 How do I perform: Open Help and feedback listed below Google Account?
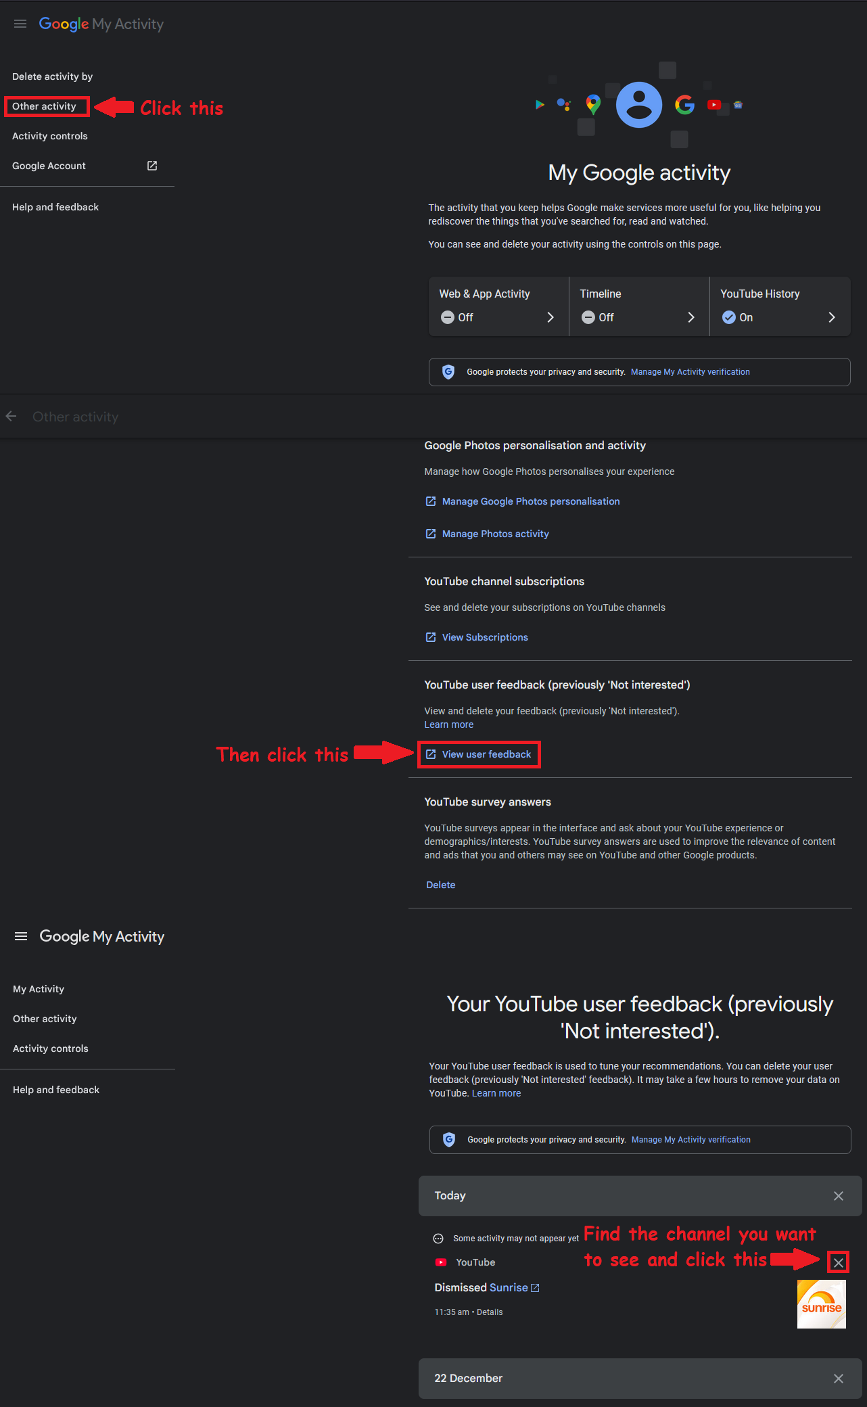tap(55, 207)
